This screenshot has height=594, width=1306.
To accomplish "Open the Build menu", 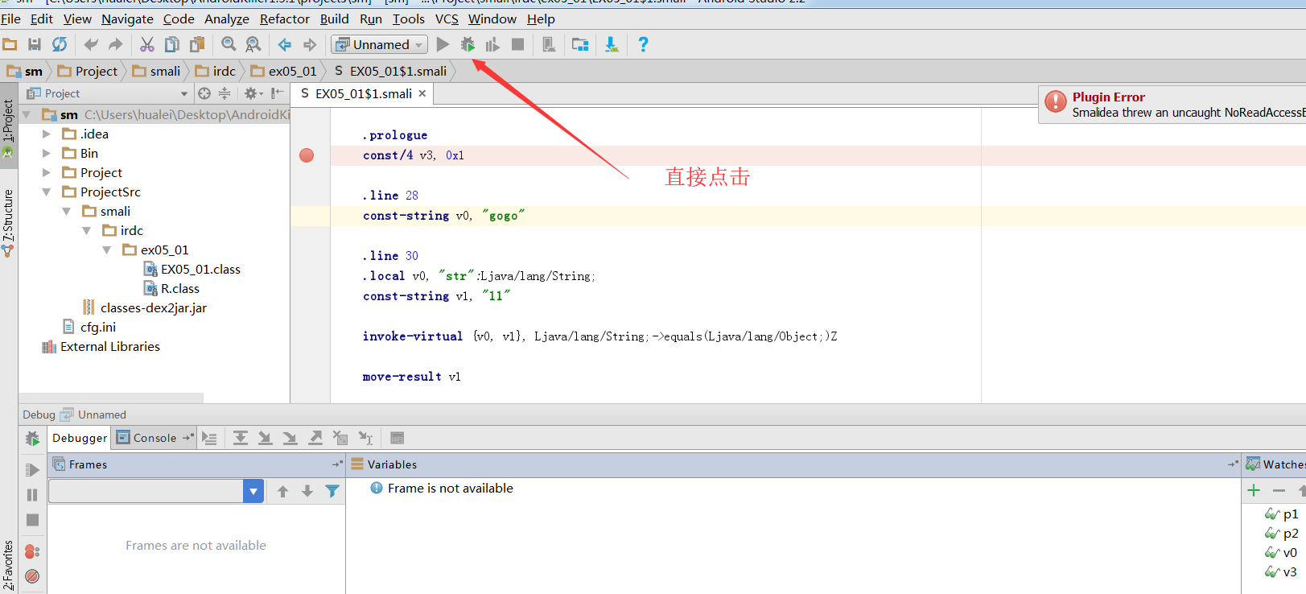I will coord(335,19).
